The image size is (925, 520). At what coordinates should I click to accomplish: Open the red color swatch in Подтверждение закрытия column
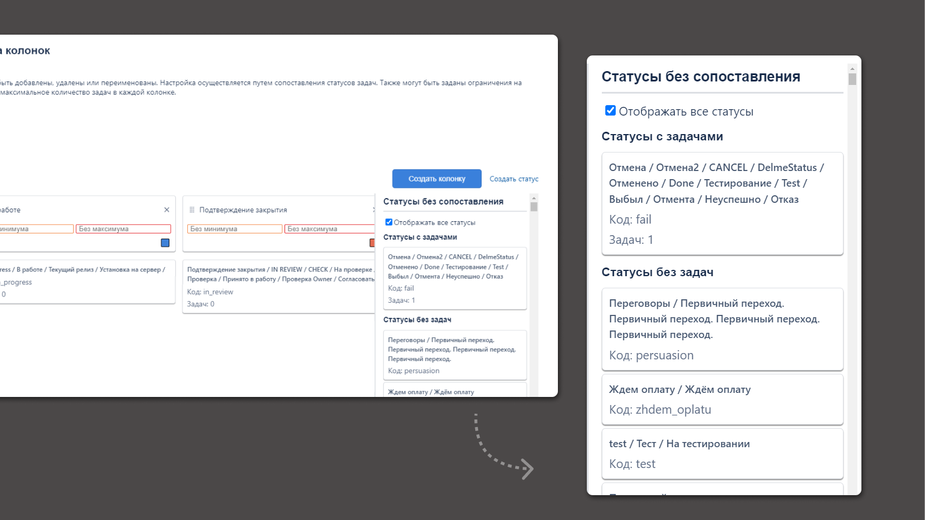tap(372, 243)
